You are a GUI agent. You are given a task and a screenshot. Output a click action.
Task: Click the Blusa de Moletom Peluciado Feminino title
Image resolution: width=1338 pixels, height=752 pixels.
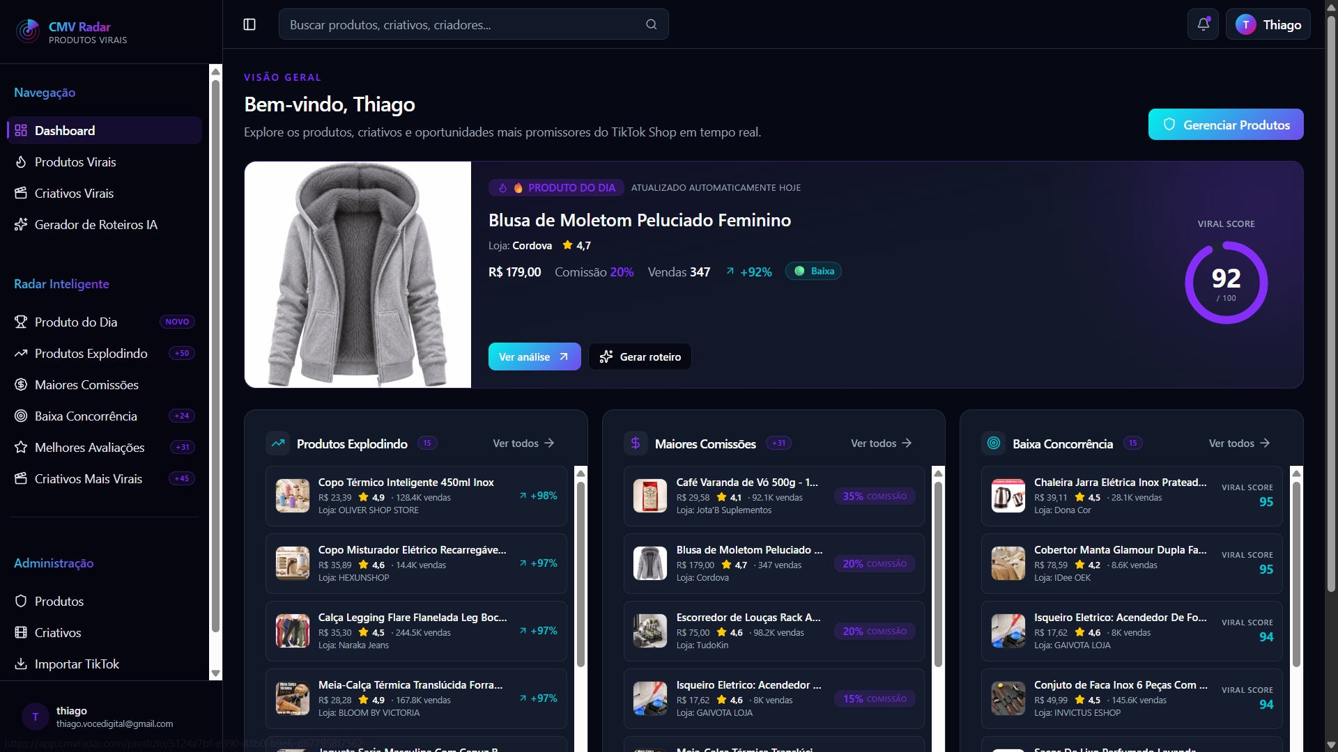(640, 220)
